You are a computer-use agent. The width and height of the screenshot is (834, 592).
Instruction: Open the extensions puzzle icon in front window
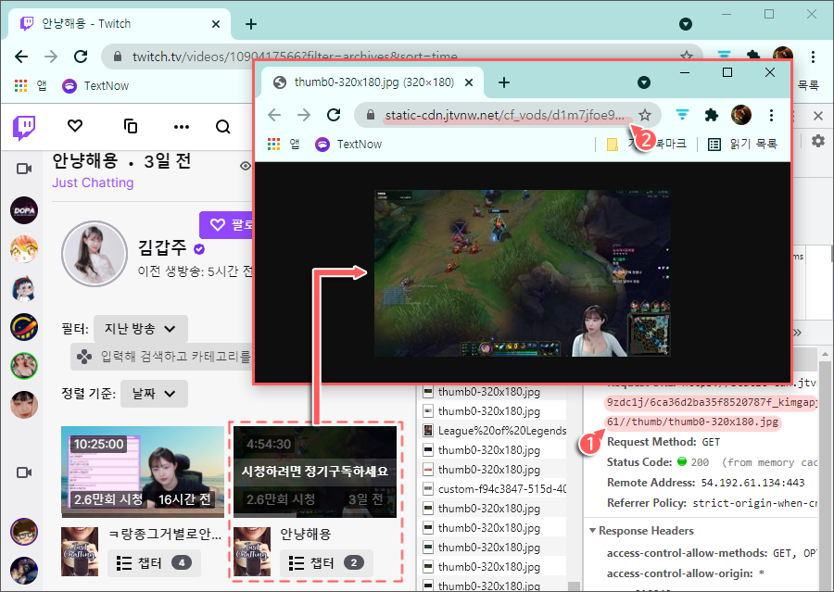pos(711,114)
